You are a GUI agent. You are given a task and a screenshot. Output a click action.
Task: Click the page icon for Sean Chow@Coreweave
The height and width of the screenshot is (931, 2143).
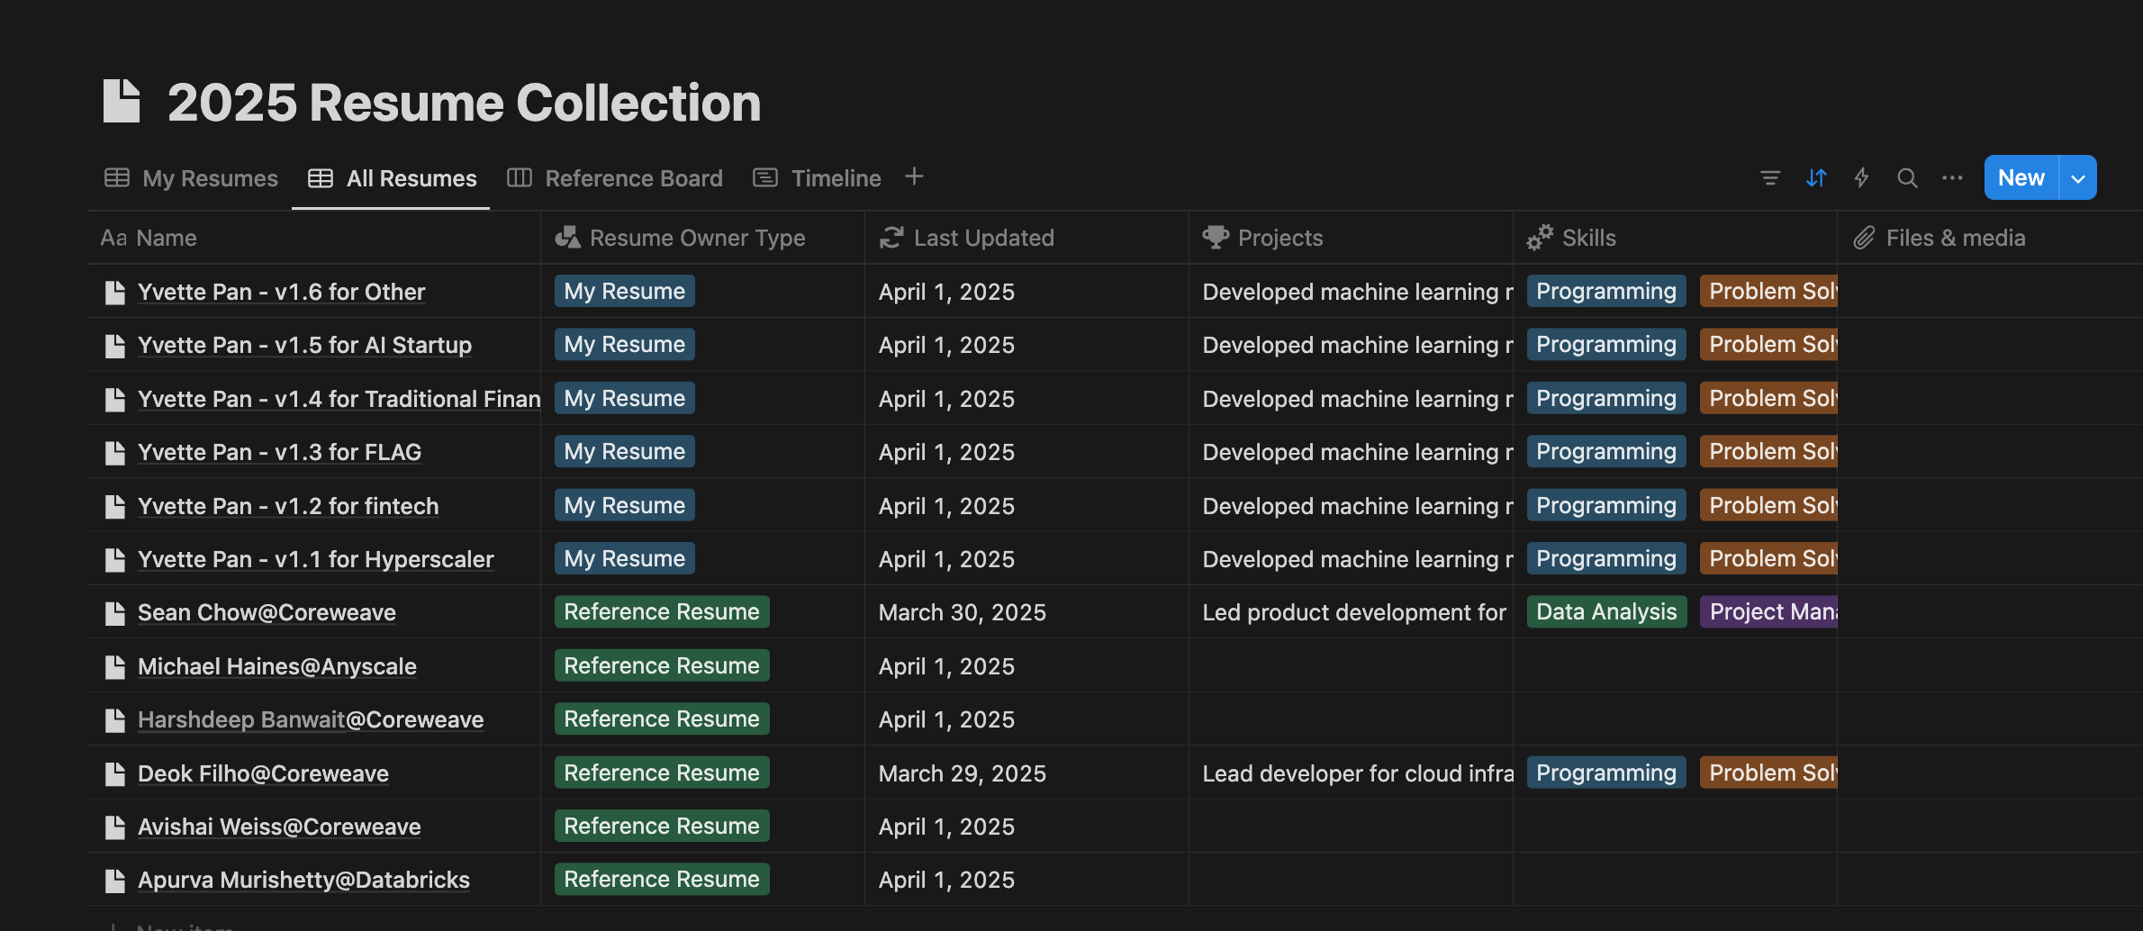pos(114,613)
